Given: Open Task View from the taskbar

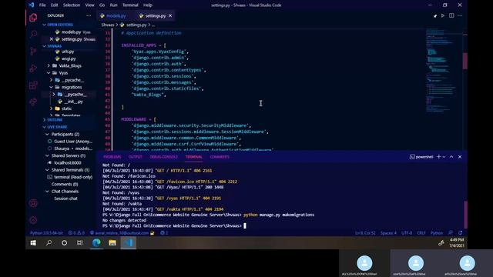Looking at the screenshot, I should tap(80, 242).
